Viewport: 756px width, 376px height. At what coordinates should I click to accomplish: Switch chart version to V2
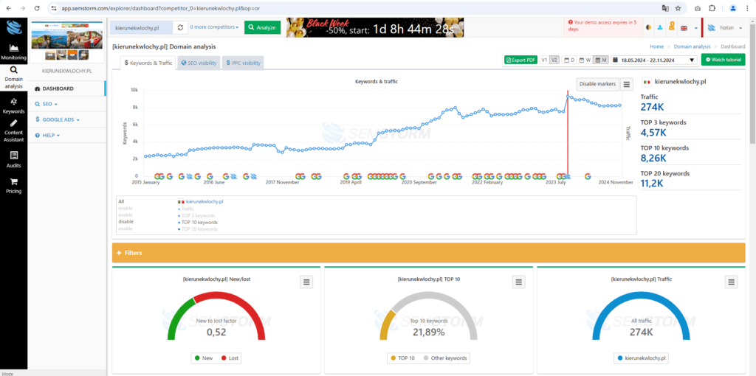(x=554, y=60)
